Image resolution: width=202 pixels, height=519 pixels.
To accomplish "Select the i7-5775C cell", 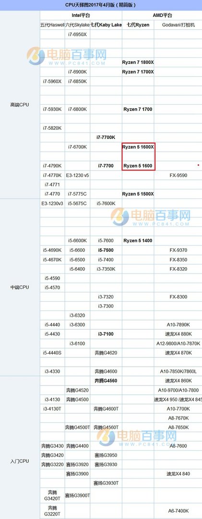I will 77,194.
